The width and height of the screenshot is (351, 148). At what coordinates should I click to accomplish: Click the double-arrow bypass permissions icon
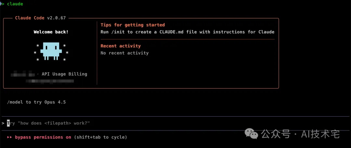pos(9,137)
